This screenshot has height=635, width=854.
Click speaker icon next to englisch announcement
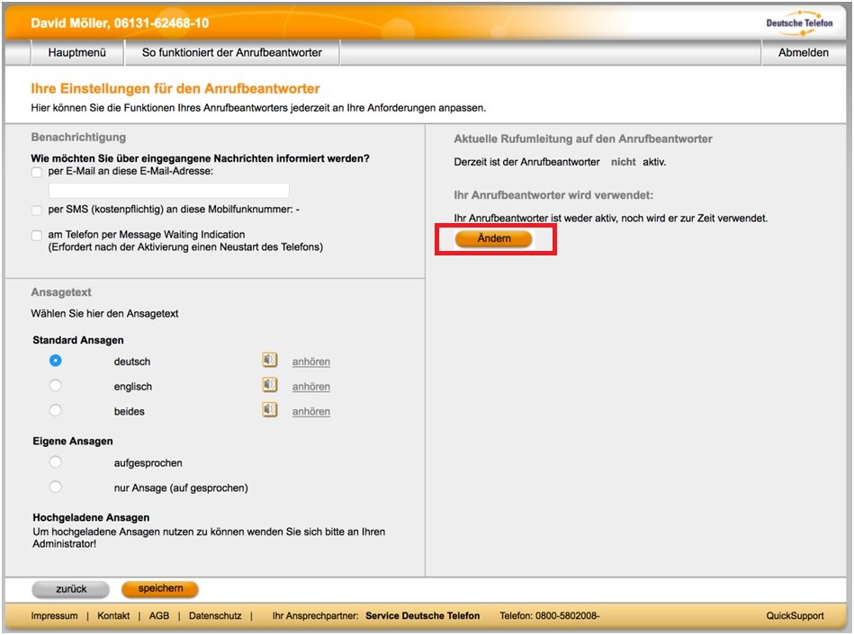[269, 385]
